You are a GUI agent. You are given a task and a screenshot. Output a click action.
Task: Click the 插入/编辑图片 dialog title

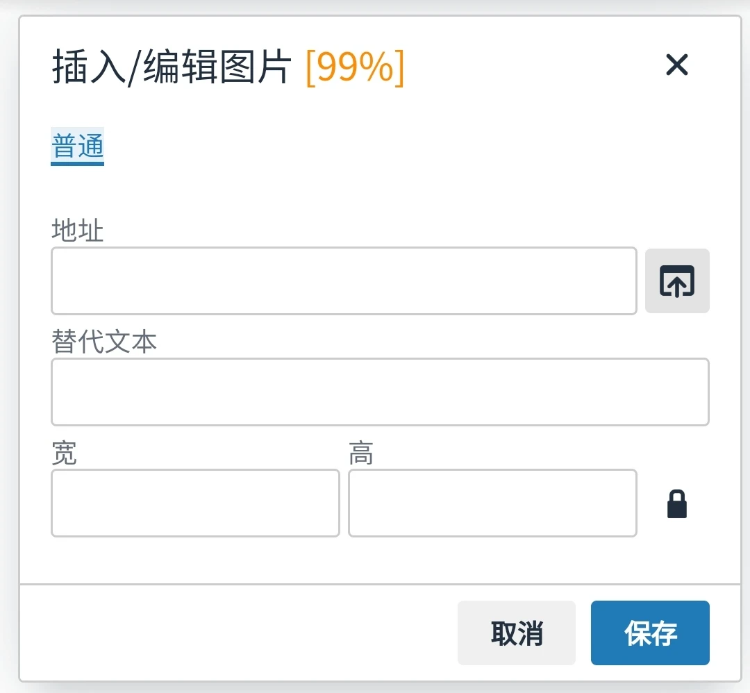click(x=172, y=67)
